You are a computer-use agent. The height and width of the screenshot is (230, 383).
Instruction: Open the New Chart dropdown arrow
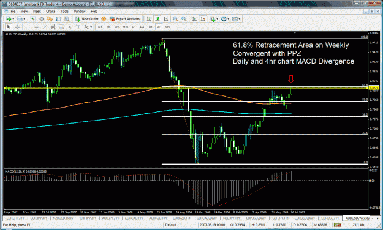click(13, 19)
